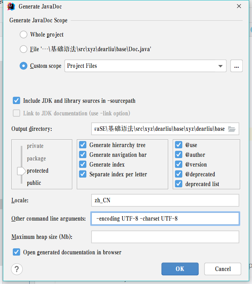Open the Project Files scope dropdown

221,66
